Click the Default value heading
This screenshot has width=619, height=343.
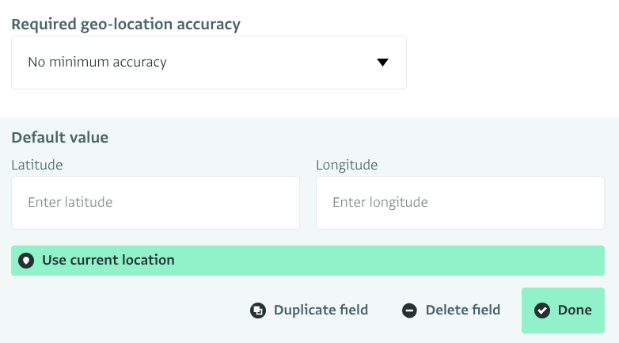pyautogui.click(x=60, y=138)
